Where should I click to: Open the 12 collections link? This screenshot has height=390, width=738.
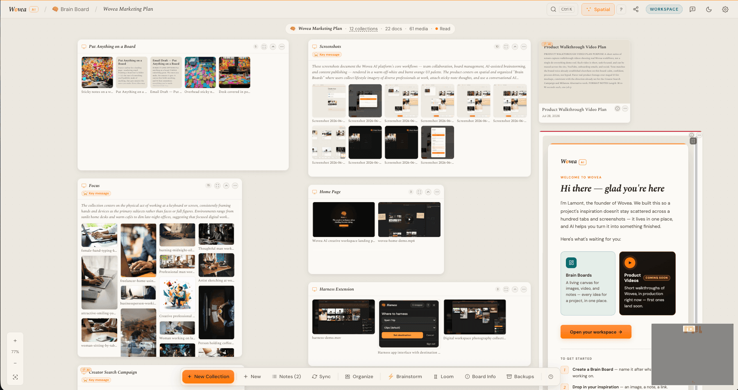[363, 29]
